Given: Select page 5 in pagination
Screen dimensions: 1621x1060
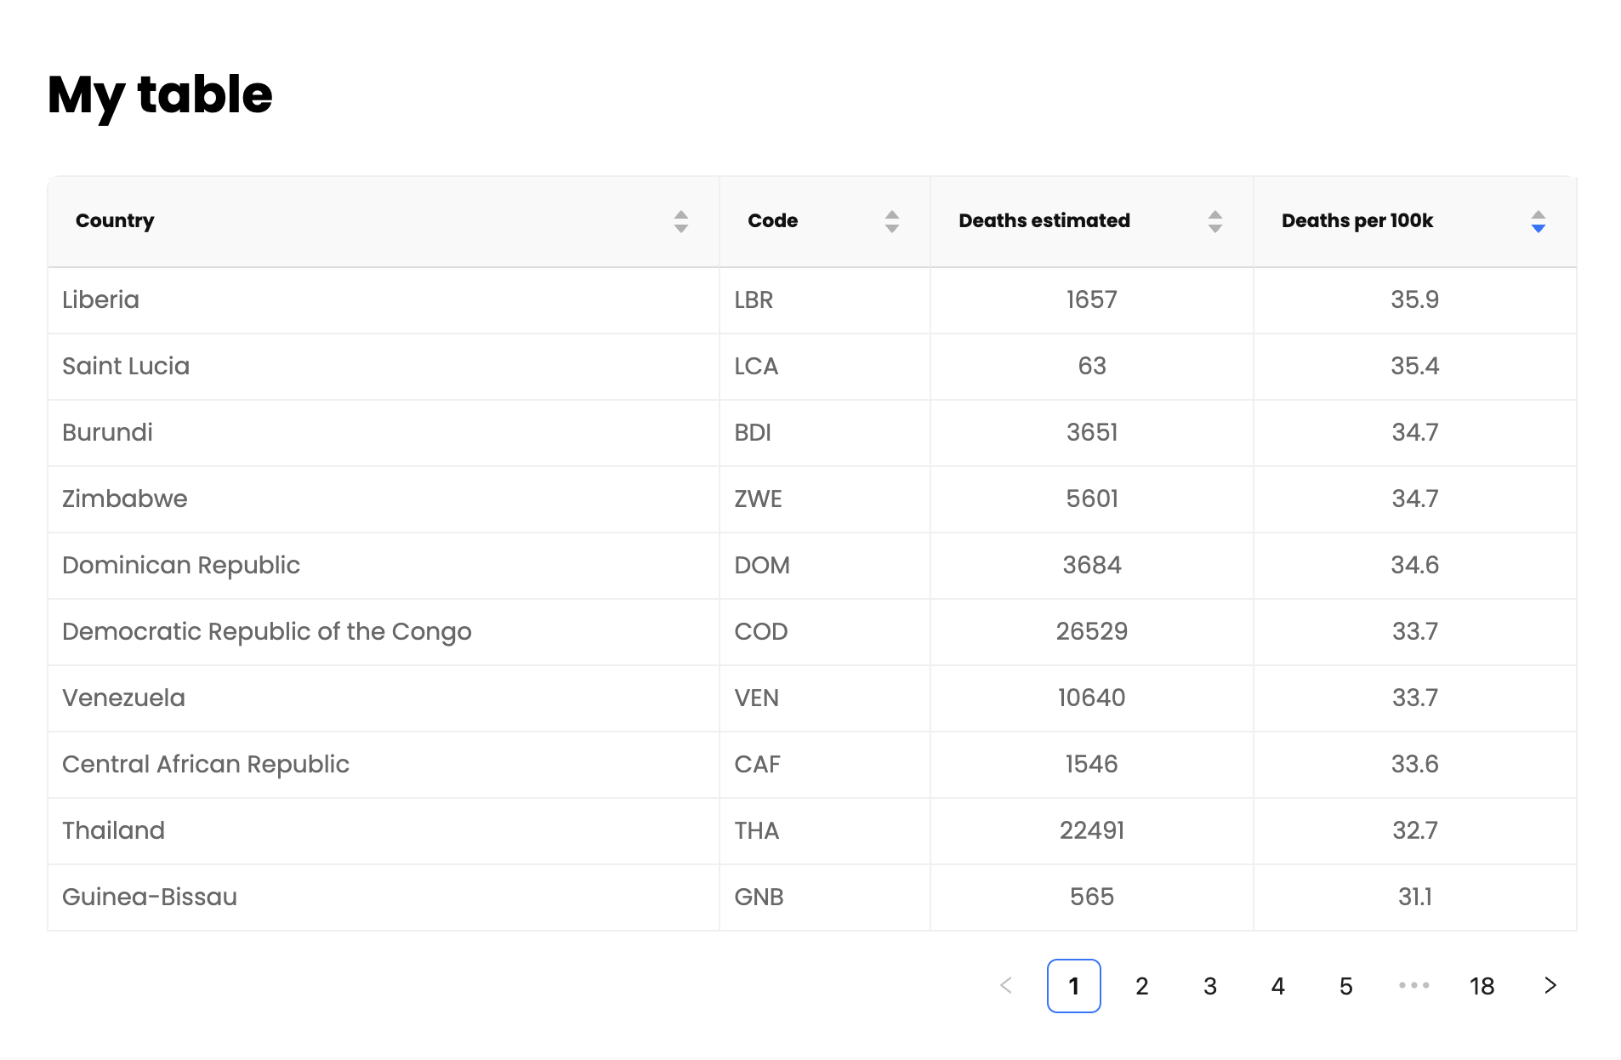Looking at the screenshot, I should point(1345,986).
